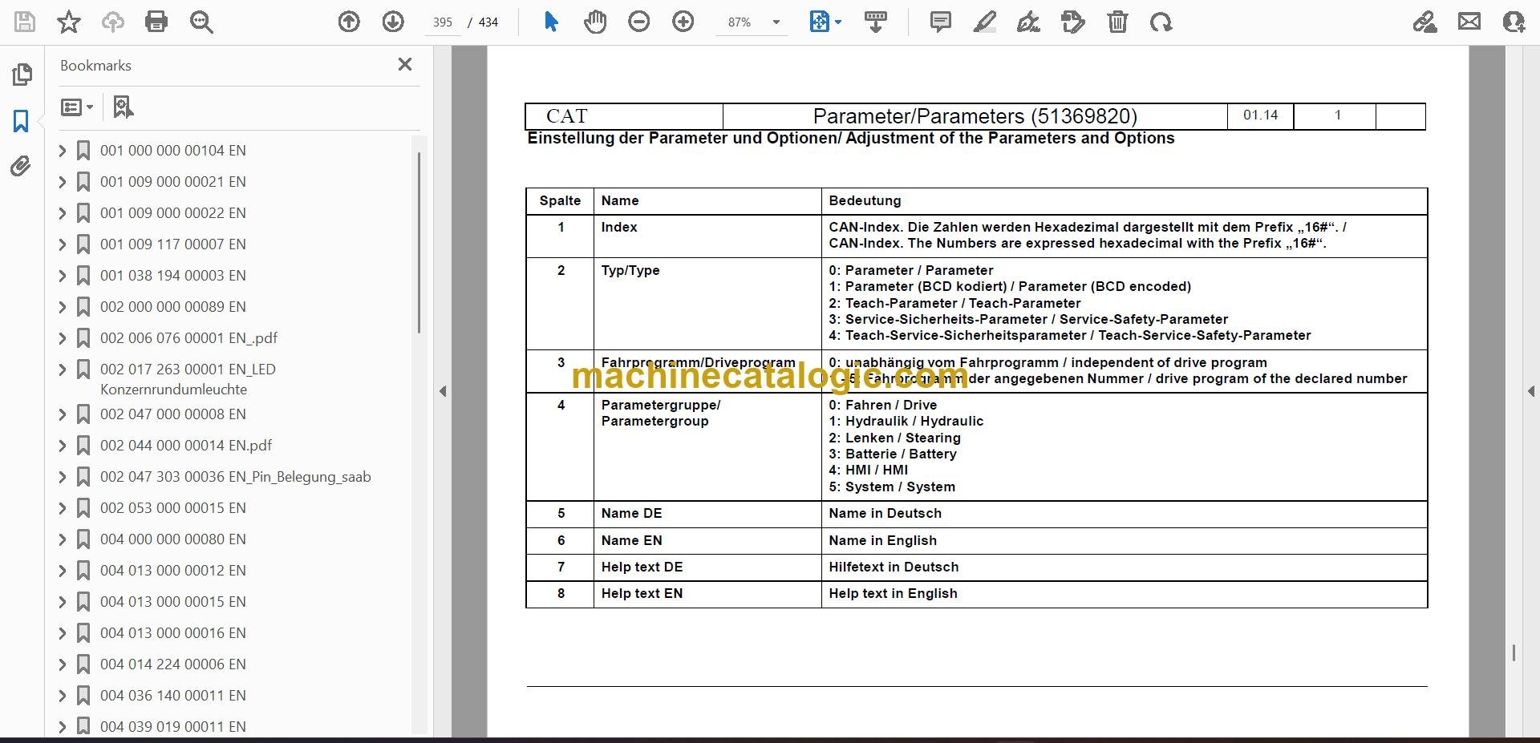
Task: Send file by email envelope icon
Action: click(x=1469, y=22)
